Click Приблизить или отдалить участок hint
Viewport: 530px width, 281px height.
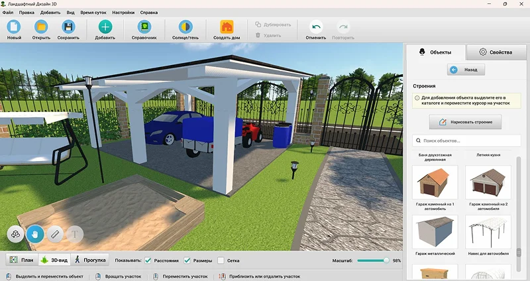coord(264,276)
